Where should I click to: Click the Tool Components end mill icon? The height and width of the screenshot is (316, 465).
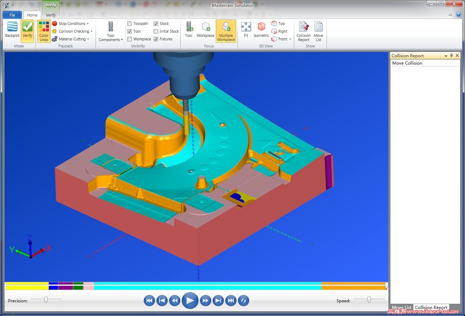coord(111,27)
